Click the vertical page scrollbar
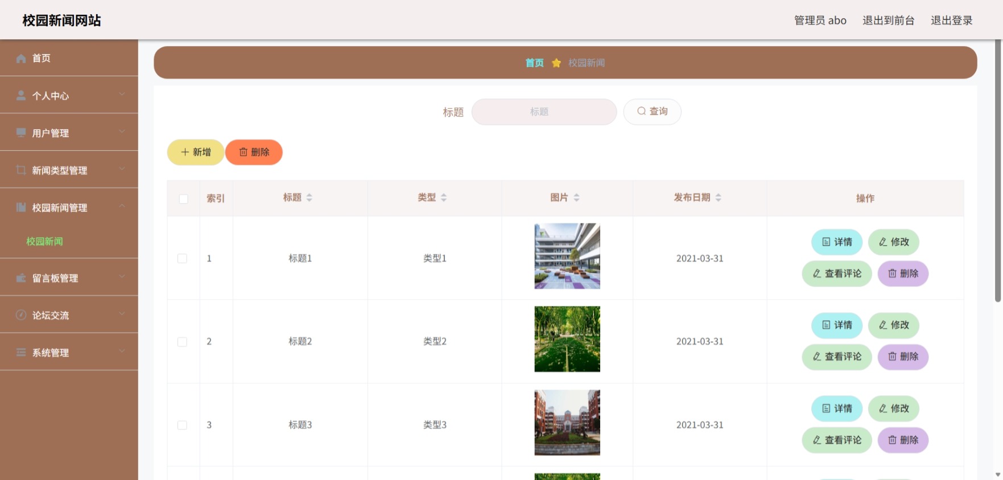The image size is (1003, 480). [998, 171]
